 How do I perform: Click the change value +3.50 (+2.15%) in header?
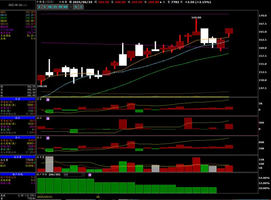pyautogui.click(x=198, y=2)
